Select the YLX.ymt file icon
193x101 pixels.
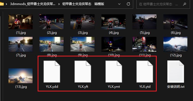pyautogui.click(x=114, y=72)
